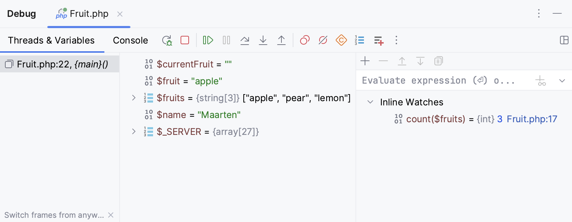Add a new watch with plus button
The height and width of the screenshot is (222, 572).
click(365, 61)
